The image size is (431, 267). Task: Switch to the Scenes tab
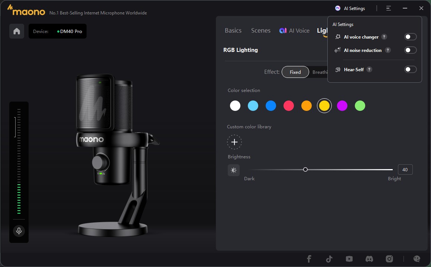click(260, 31)
